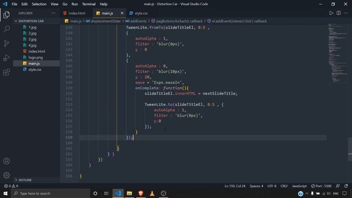Click the Visual Studio Code taskbar icon

118,193
